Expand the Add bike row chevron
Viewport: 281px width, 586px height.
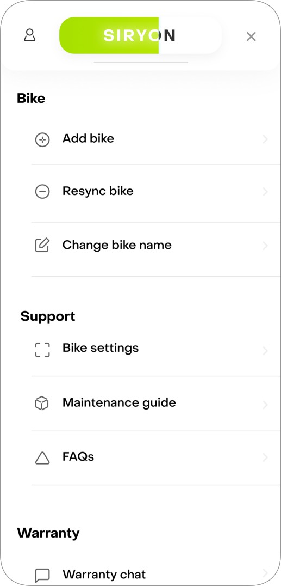coord(265,140)
